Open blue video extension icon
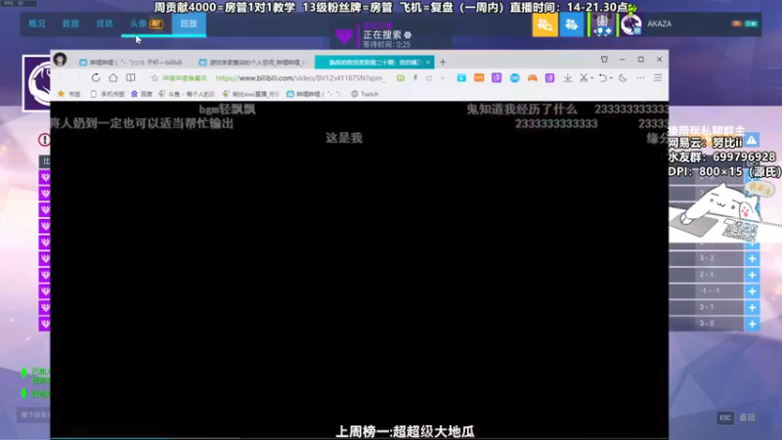Screen dimensions: 782x440 [461, 78]
